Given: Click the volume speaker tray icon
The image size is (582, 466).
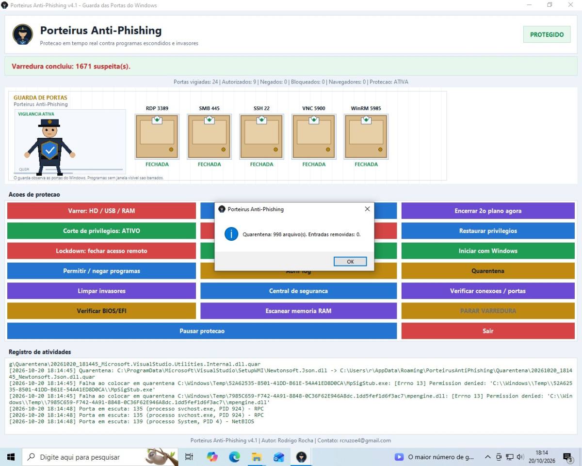Looking at the screenshot, I should (520, 457).
